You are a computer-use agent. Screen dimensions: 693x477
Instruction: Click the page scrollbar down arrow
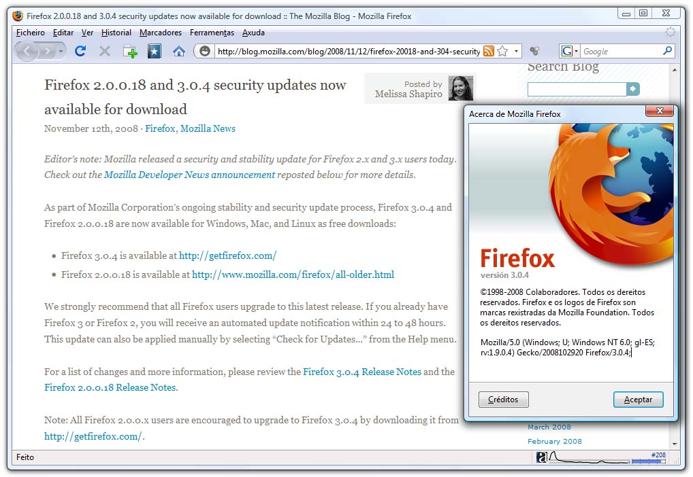pos(675,444)
